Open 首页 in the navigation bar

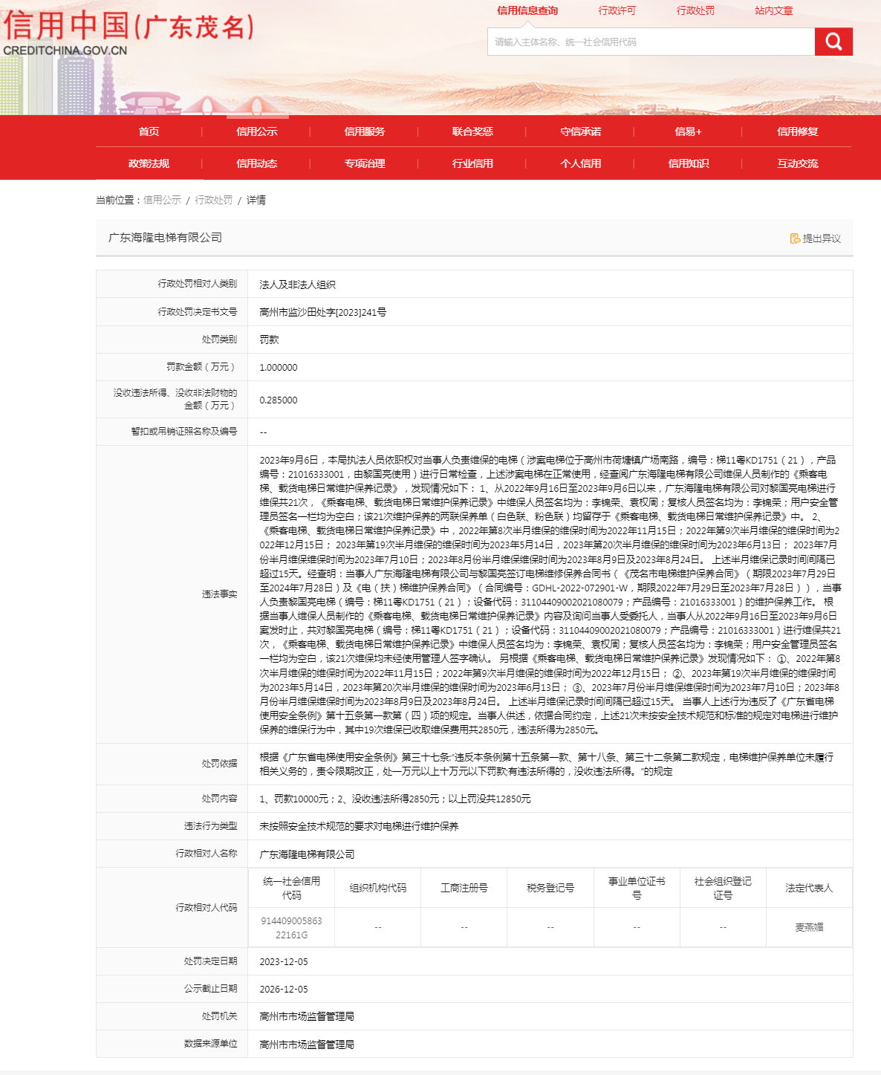point(149,131)
